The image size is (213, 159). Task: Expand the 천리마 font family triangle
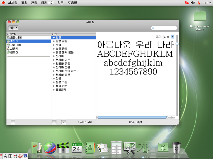click(x=54, y=56)
